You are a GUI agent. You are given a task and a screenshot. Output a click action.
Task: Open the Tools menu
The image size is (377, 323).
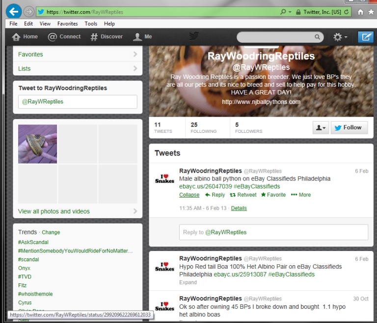click(91, 24)
